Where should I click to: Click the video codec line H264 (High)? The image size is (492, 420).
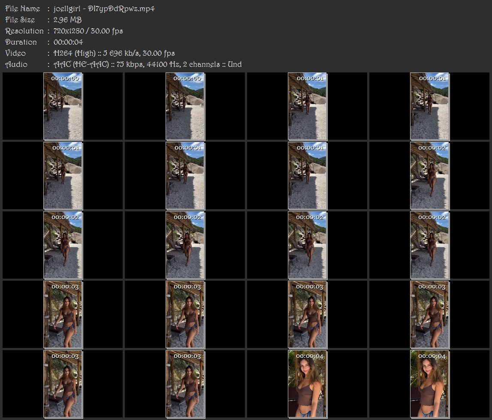(x=114, y=53)
